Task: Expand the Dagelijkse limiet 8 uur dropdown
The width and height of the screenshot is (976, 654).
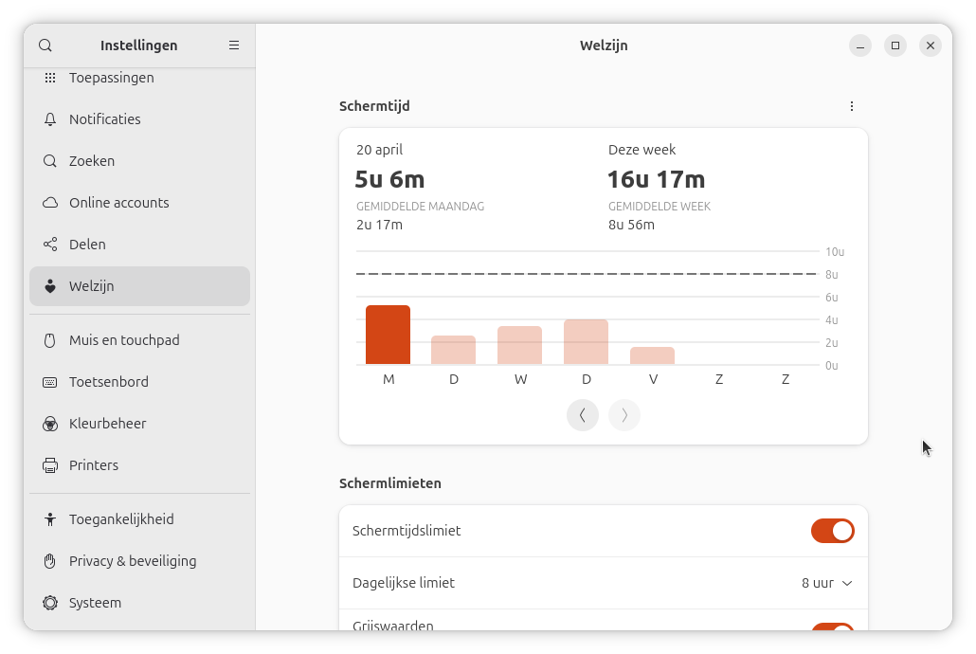Action: (826, 583)
